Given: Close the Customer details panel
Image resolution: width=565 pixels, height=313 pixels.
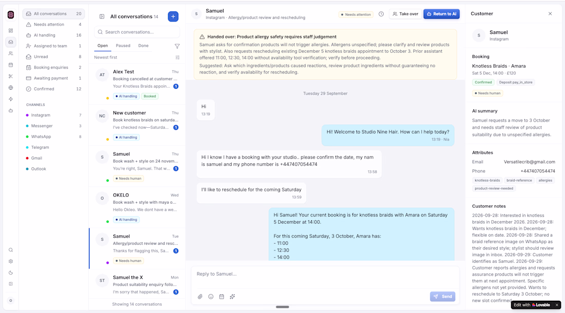Looking at the screenshot, I should pos(550,14).
